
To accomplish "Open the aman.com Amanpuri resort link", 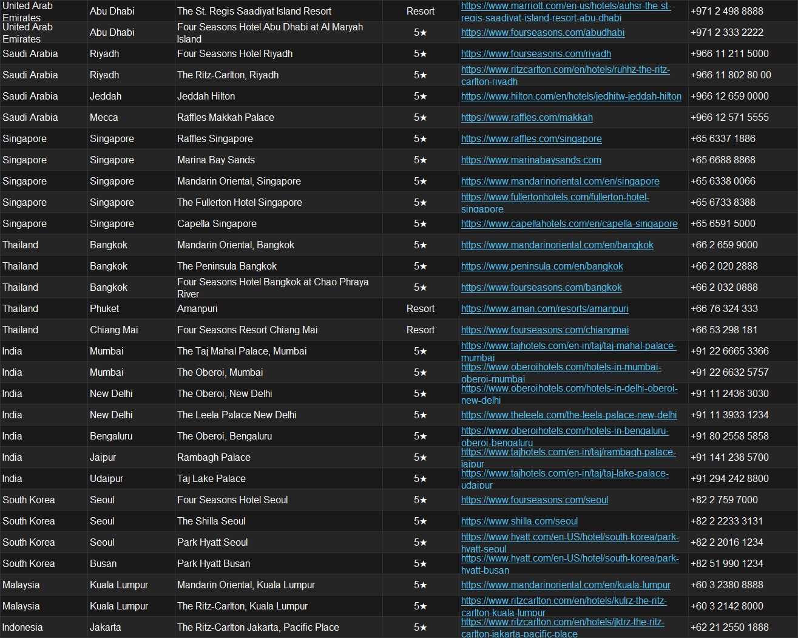I will 544,309.
